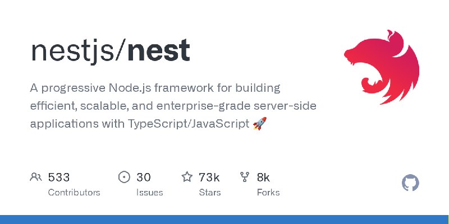Click the rocket emoji in description
449x224 pixels.
(259, 124)
